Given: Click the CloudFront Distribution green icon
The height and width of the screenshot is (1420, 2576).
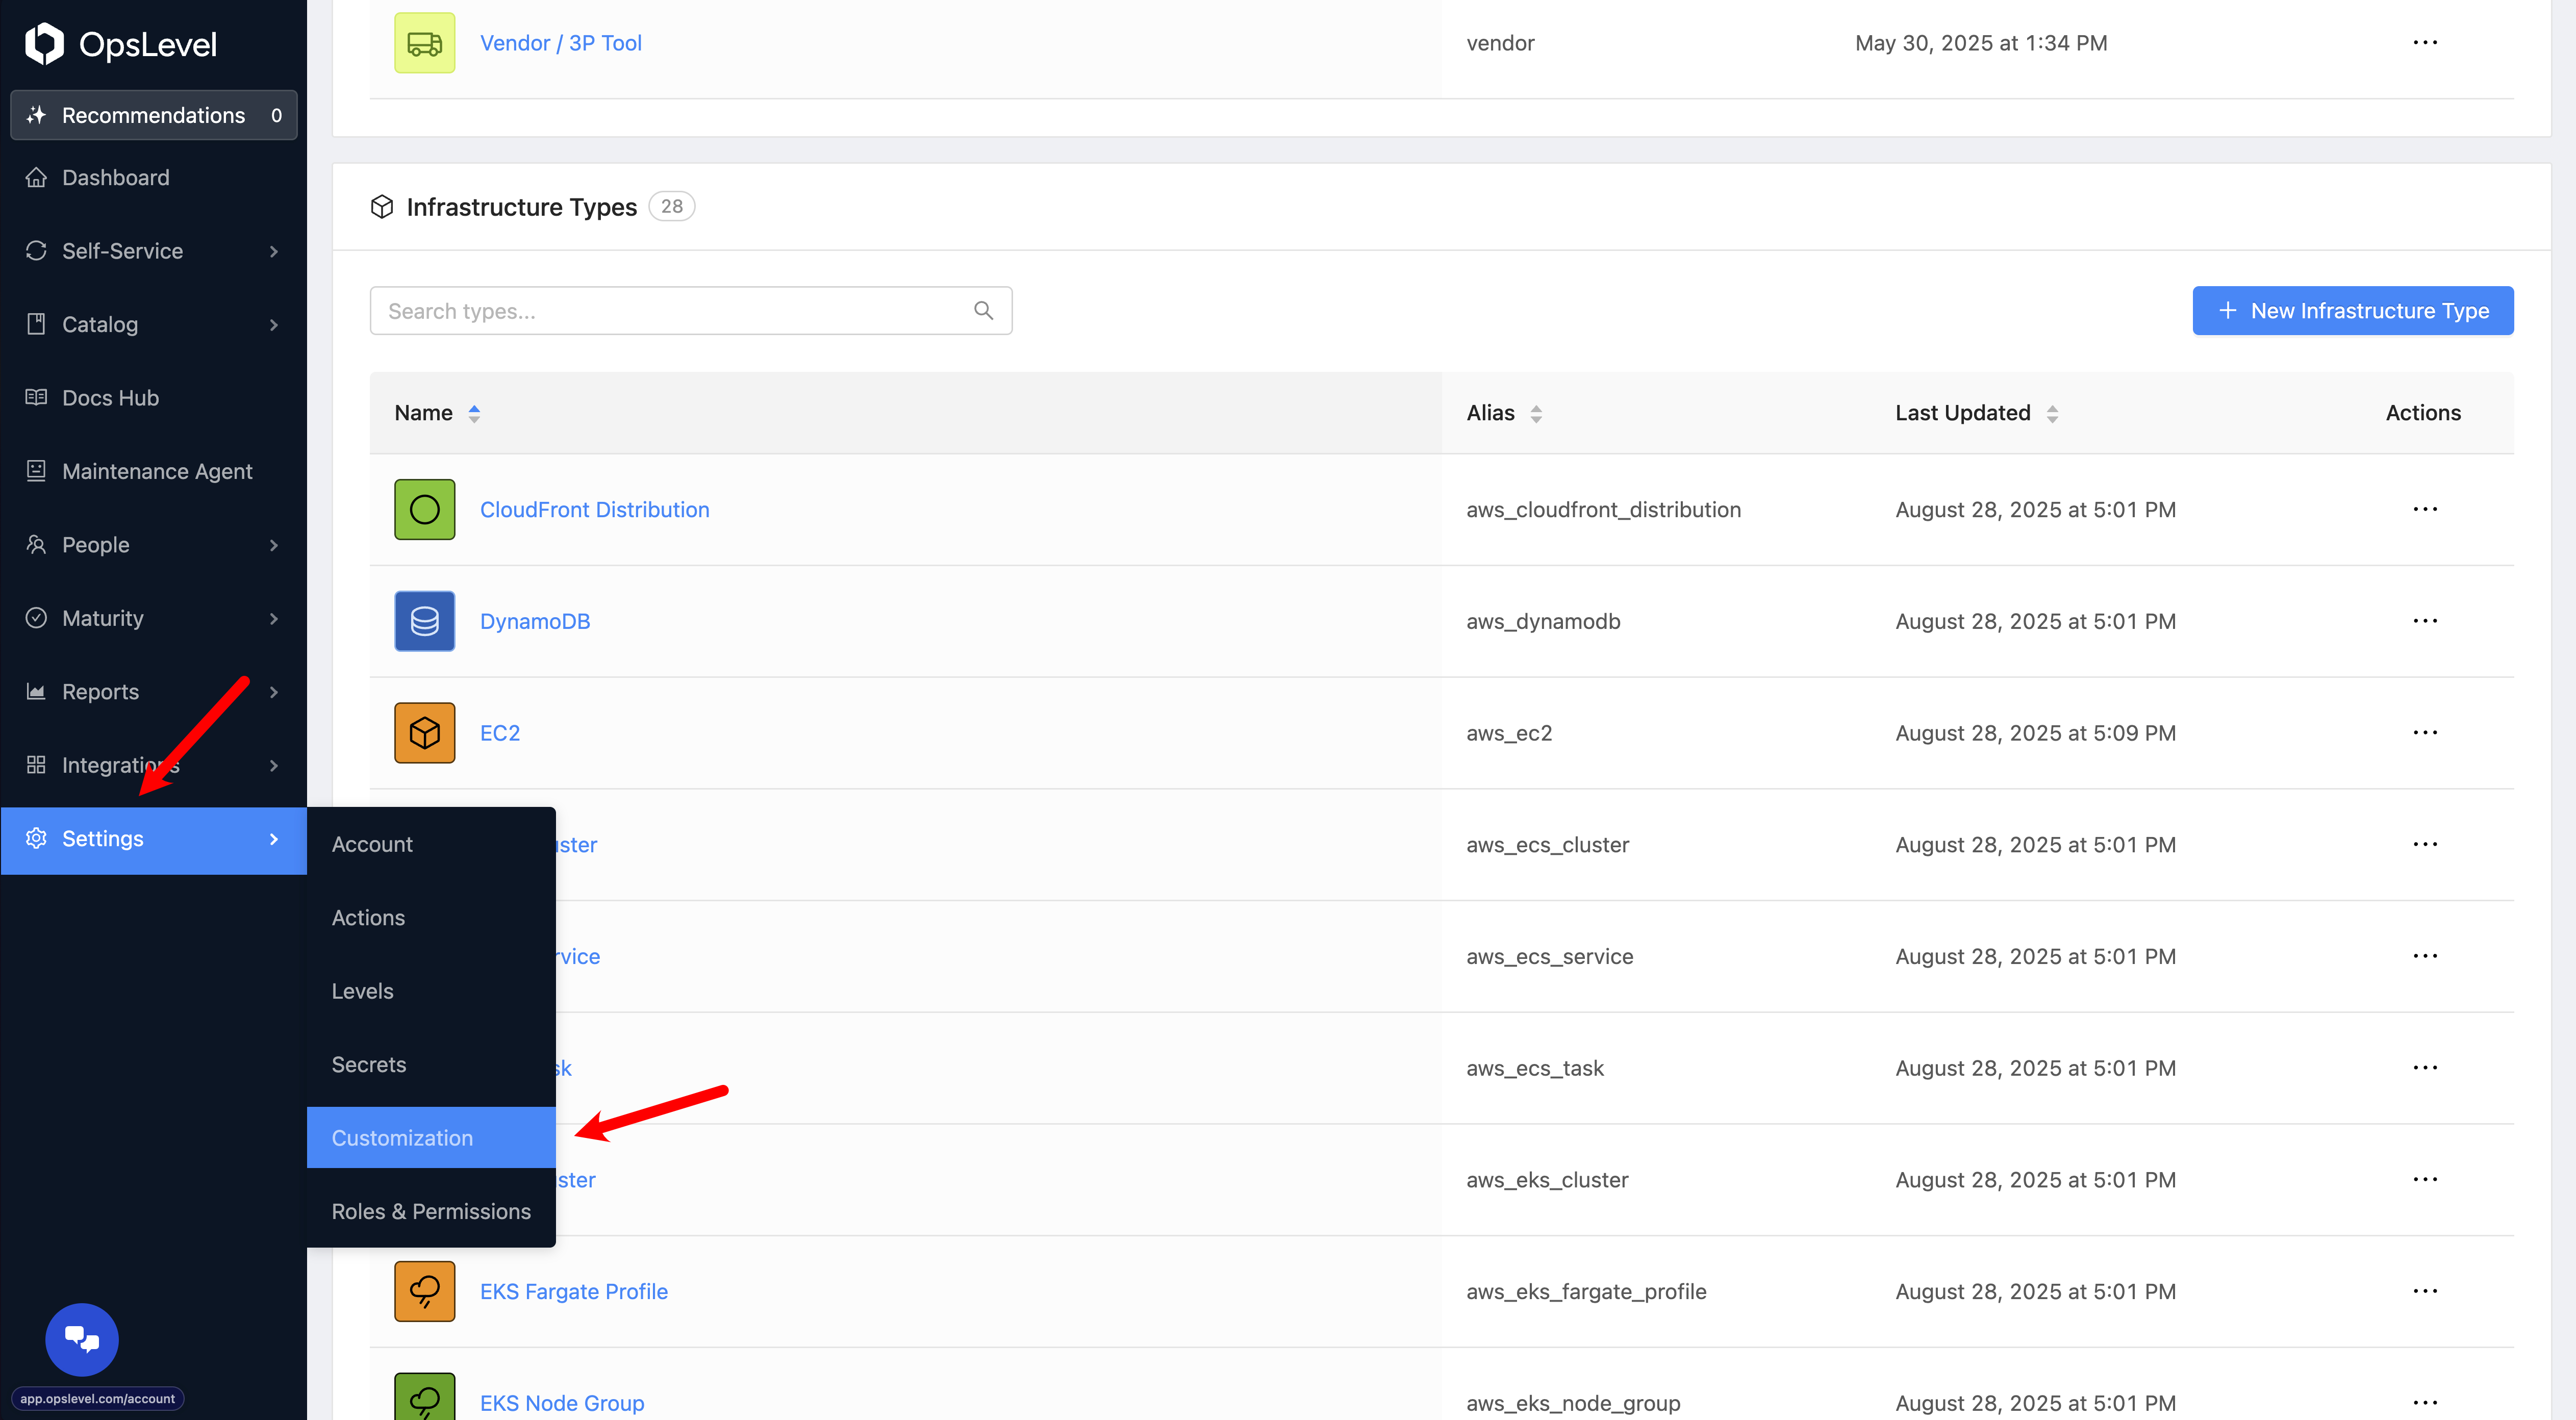Looking at the screenshot, I should tap(424, 509).
